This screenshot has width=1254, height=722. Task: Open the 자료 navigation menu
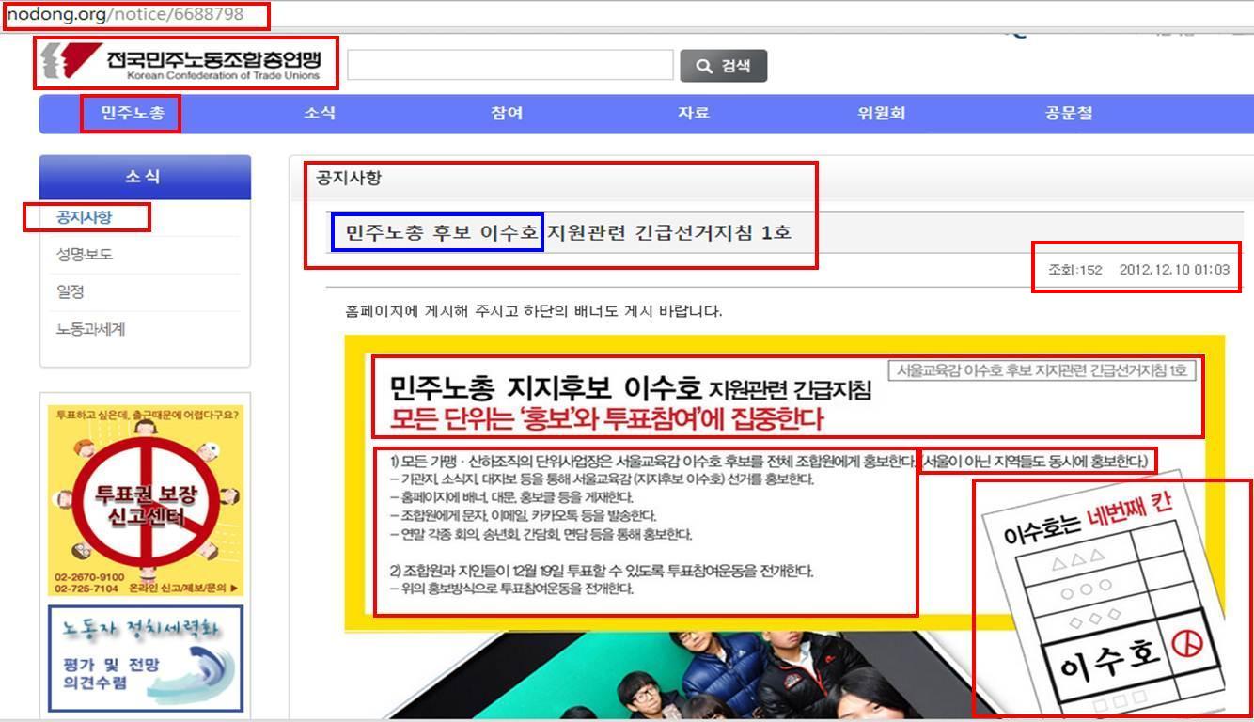click(x=694, y=113)
